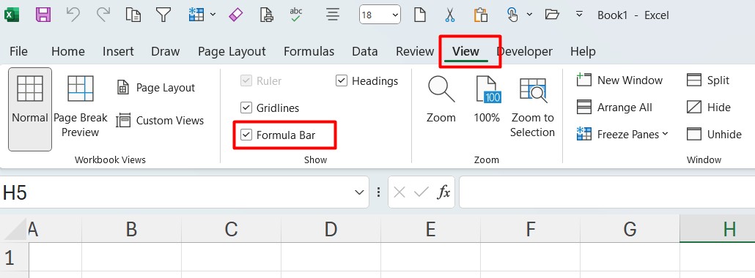Open the Data tab

[364, 51]
